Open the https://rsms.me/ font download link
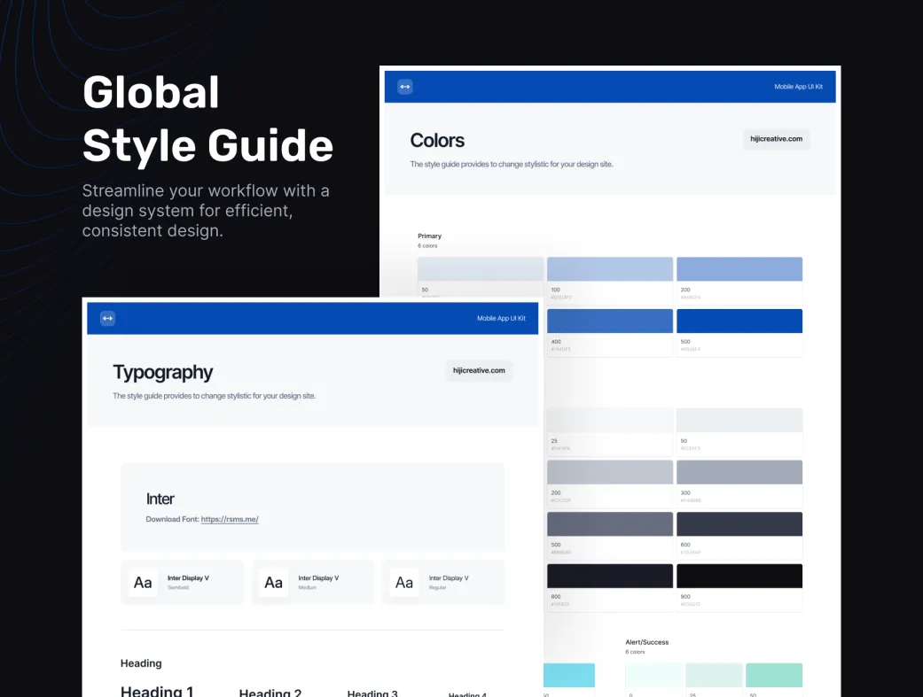 point(230,519)
